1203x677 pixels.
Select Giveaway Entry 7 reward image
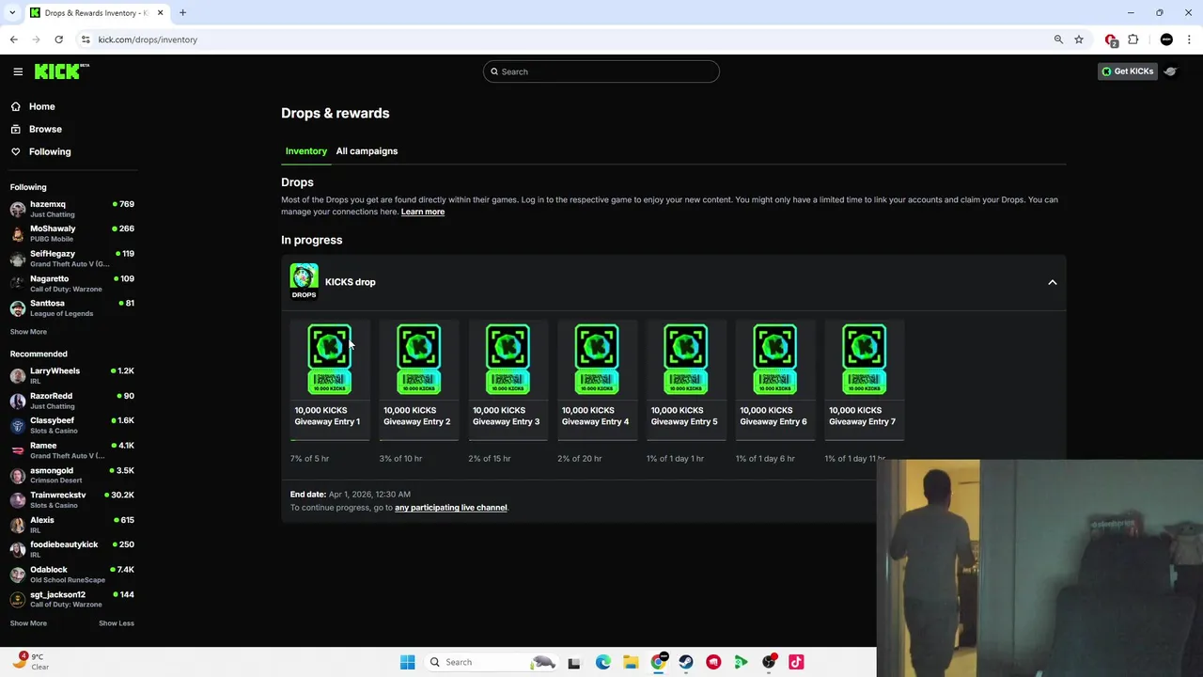point(864,358)
